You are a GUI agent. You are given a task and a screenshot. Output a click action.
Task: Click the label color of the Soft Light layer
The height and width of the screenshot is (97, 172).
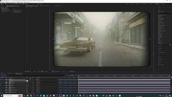click(x=6, y=85)
